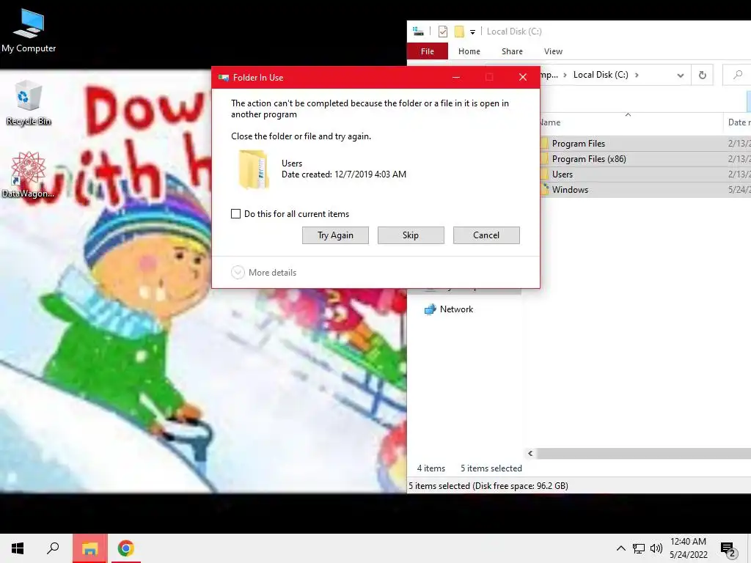Open My Computer desktop icon
Screen dimensions: 751x563
(29, 31)
